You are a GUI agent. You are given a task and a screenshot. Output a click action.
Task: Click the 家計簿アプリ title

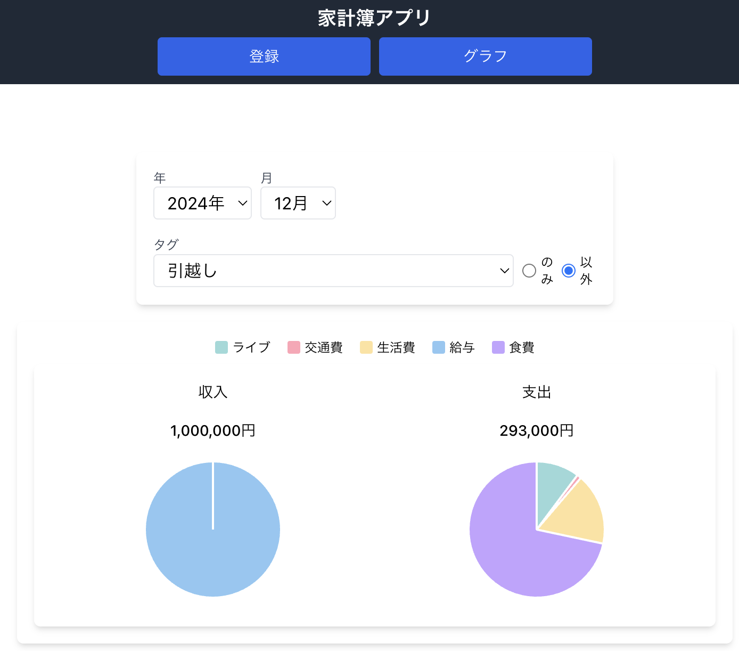coord(373,17)
